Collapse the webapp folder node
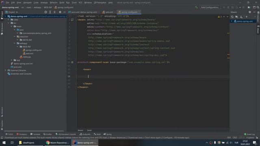The height and width of the screenshot is (146, 260). [15, 43]
